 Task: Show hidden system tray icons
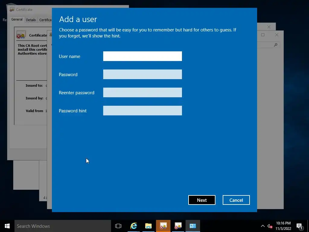coord(263,226)
